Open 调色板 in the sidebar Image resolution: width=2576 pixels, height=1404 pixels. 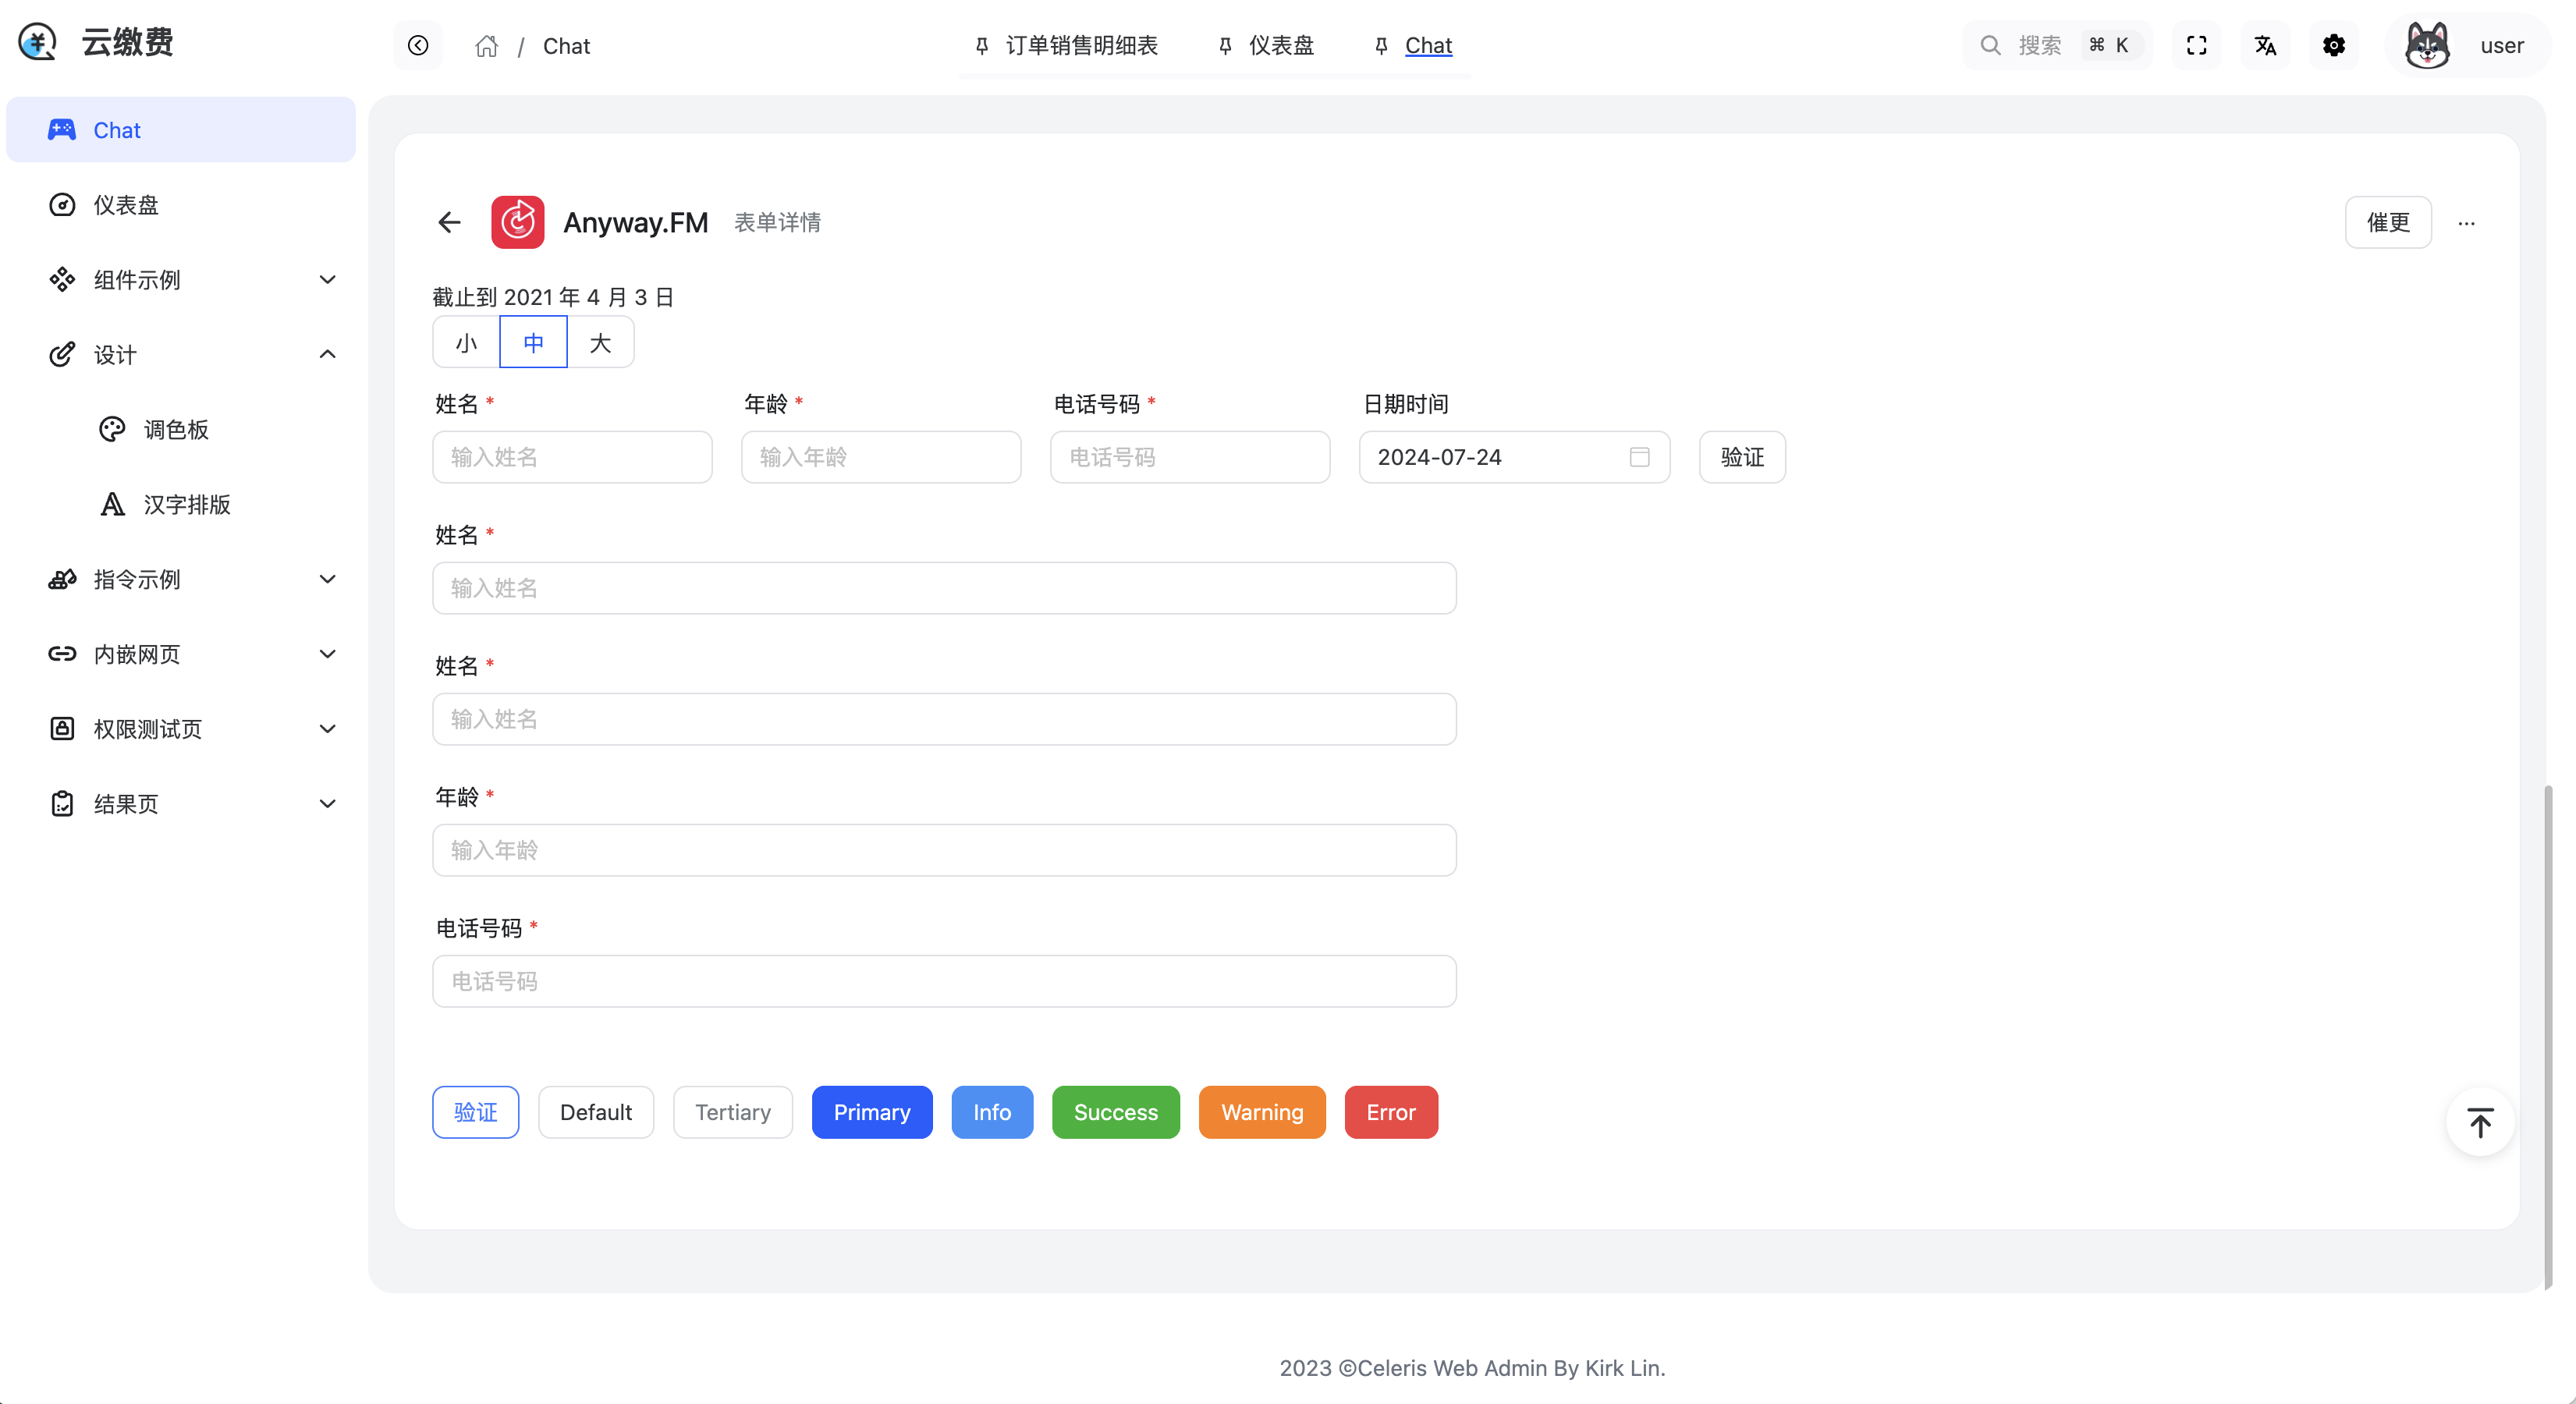point(176,430)
